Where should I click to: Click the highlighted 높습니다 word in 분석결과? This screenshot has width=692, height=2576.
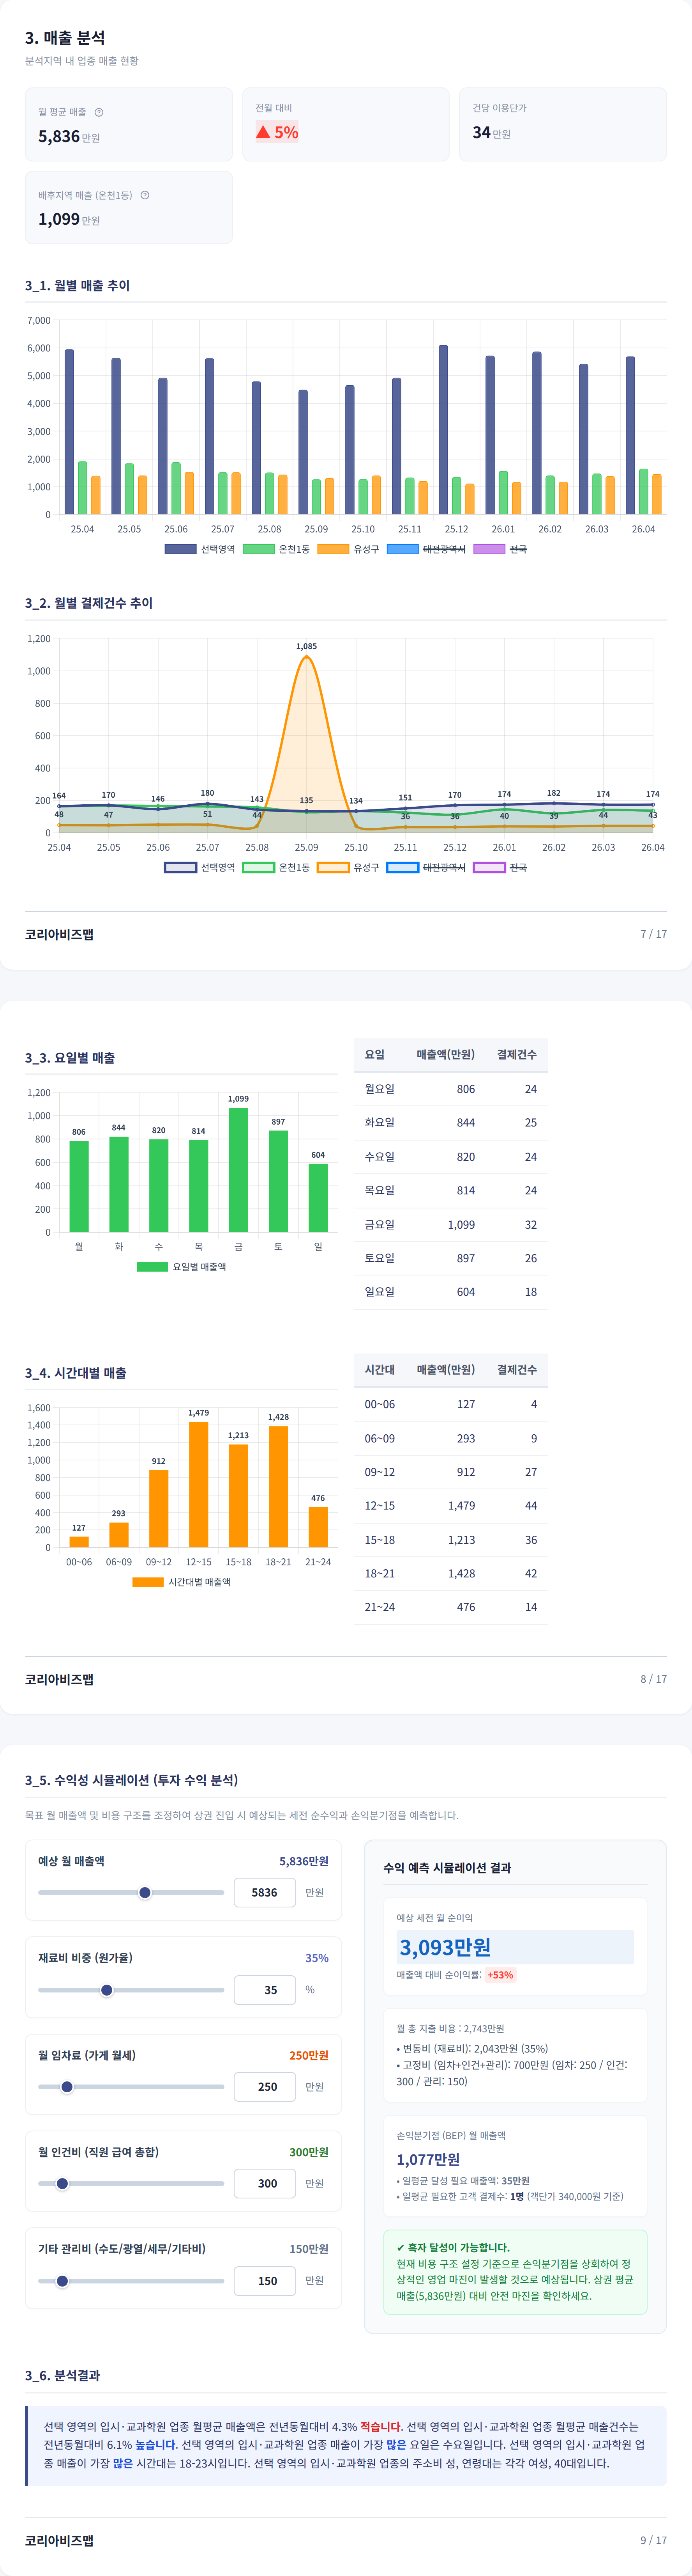click(x=156, y=2444)
